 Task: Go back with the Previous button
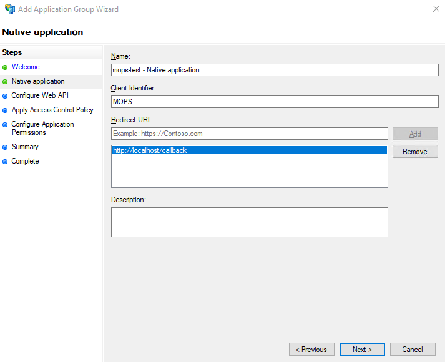tap(311, 350)
